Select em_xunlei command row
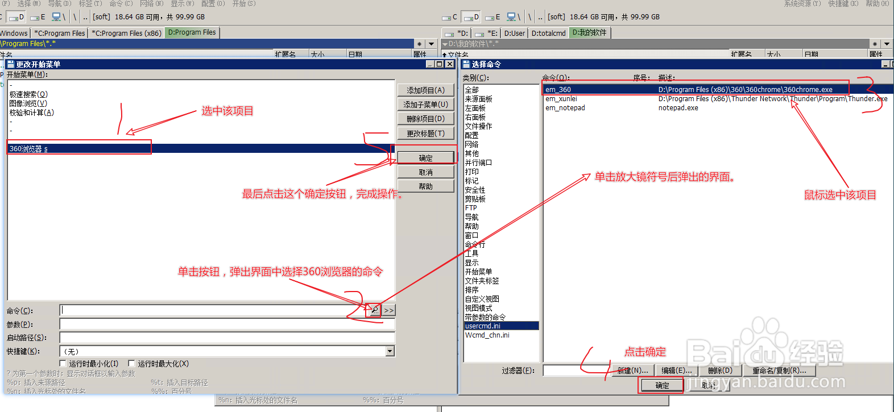This screenshot has width=894, height=412. [x=717, y=99]
